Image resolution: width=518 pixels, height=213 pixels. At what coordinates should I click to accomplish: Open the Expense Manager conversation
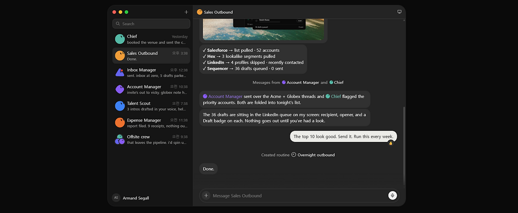151,123
